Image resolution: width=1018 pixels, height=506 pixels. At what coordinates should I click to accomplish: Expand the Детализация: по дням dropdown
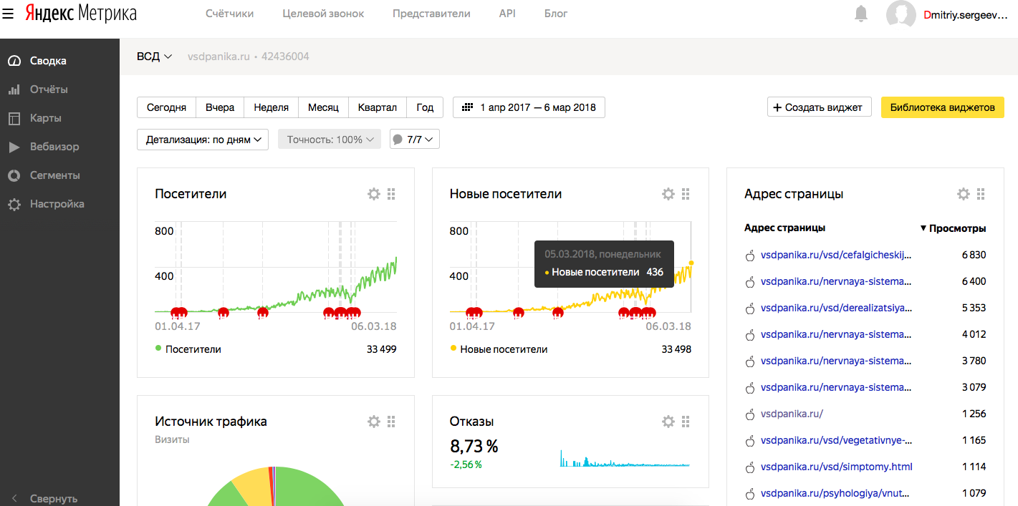click(x=202, y=140)
